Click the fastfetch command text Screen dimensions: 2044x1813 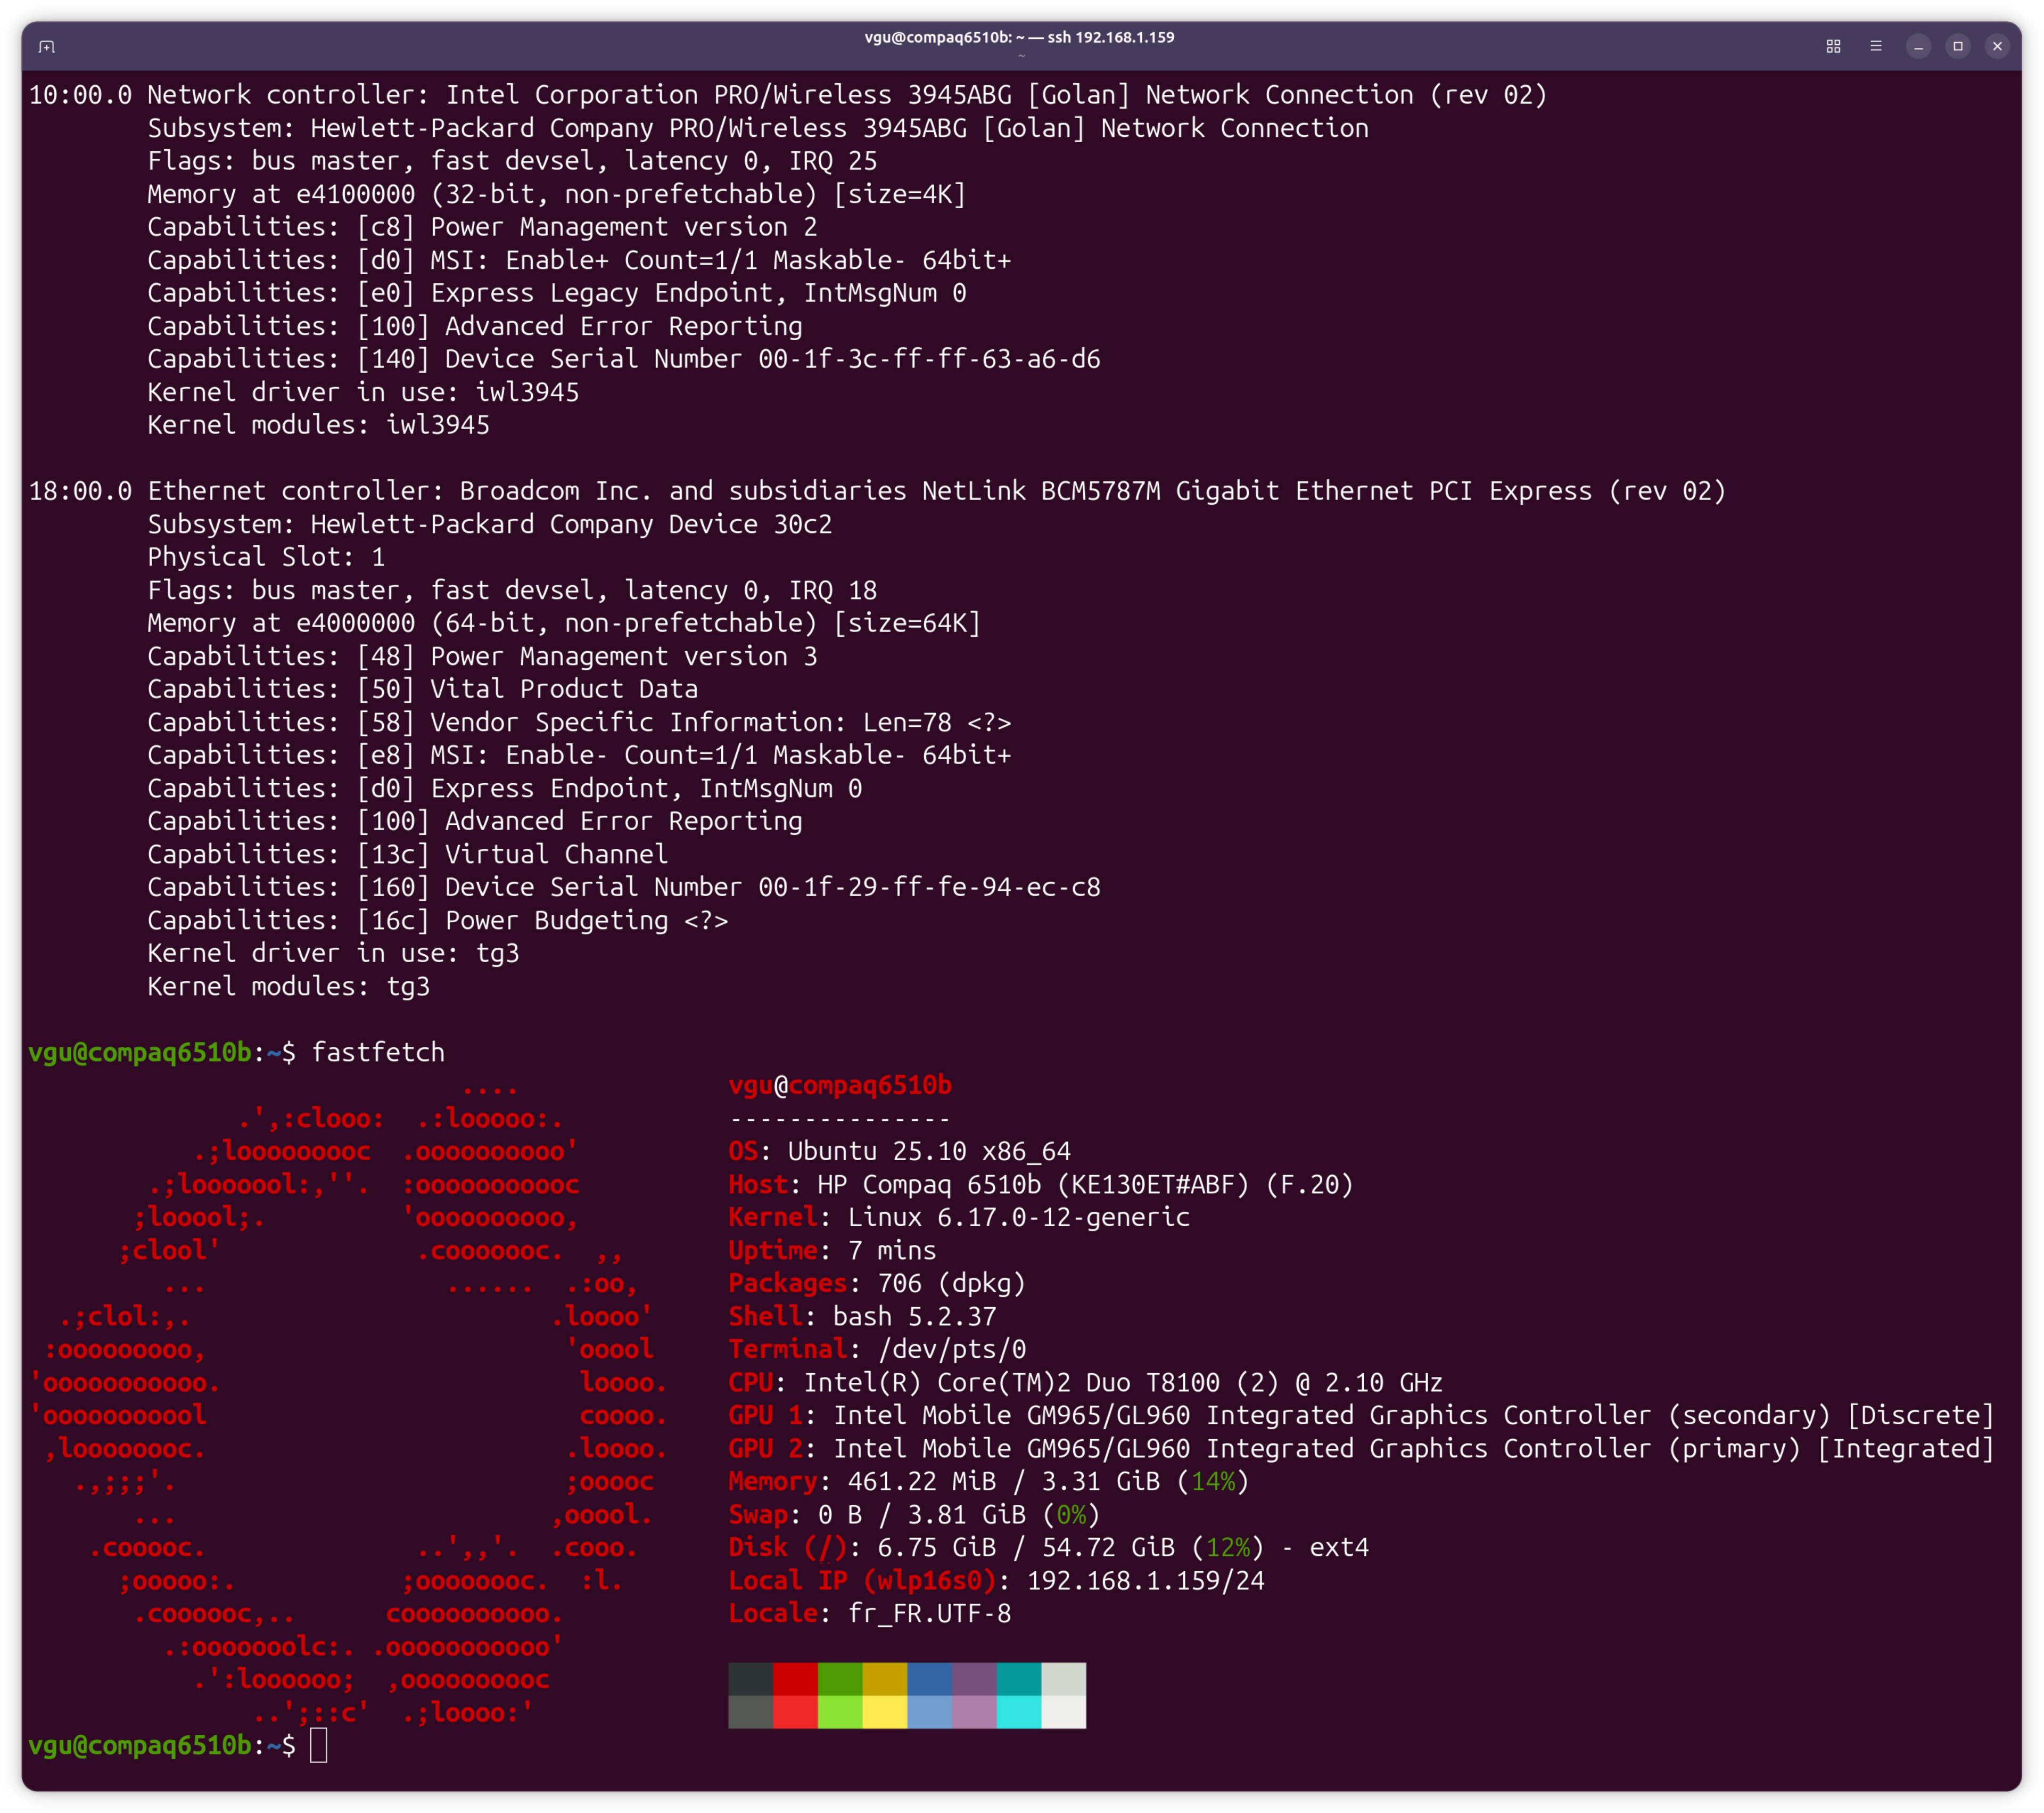pos(378,1053)
